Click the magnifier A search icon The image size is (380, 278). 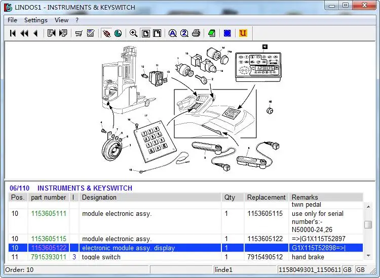coord(173,33)
